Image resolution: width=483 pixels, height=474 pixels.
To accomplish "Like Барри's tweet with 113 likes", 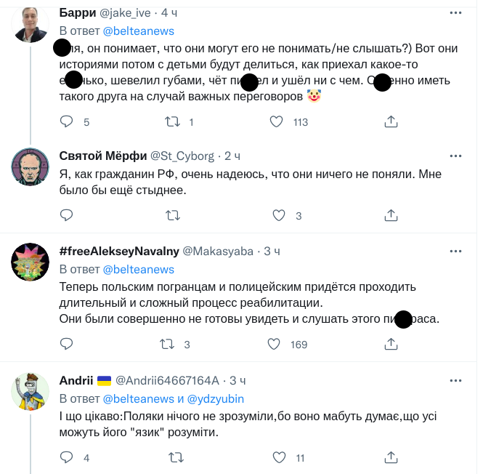I will (x=276, y=121).
